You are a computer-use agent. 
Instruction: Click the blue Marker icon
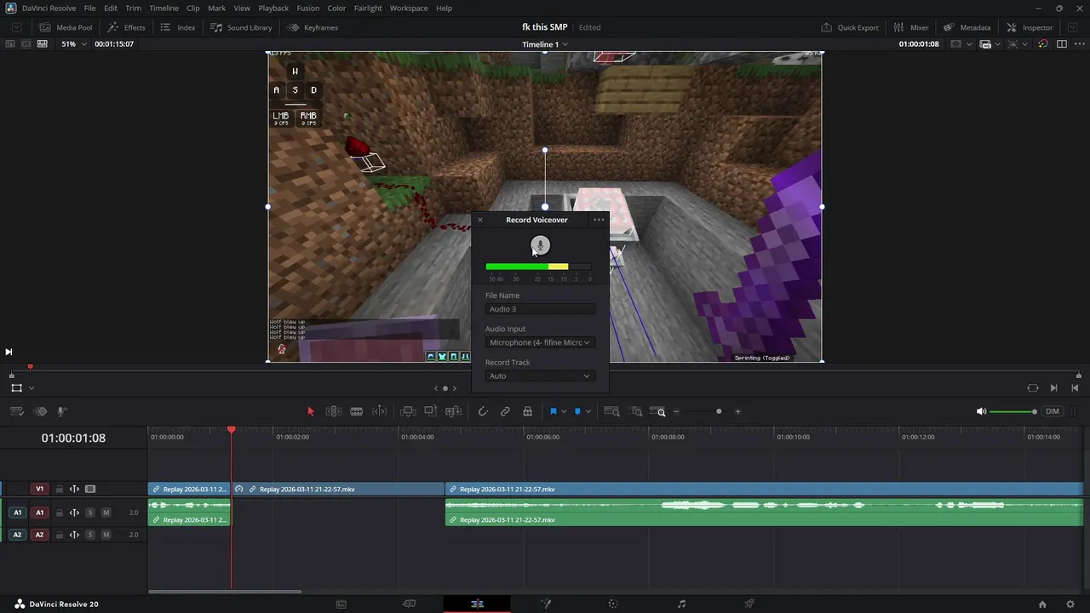coord(577,411)
